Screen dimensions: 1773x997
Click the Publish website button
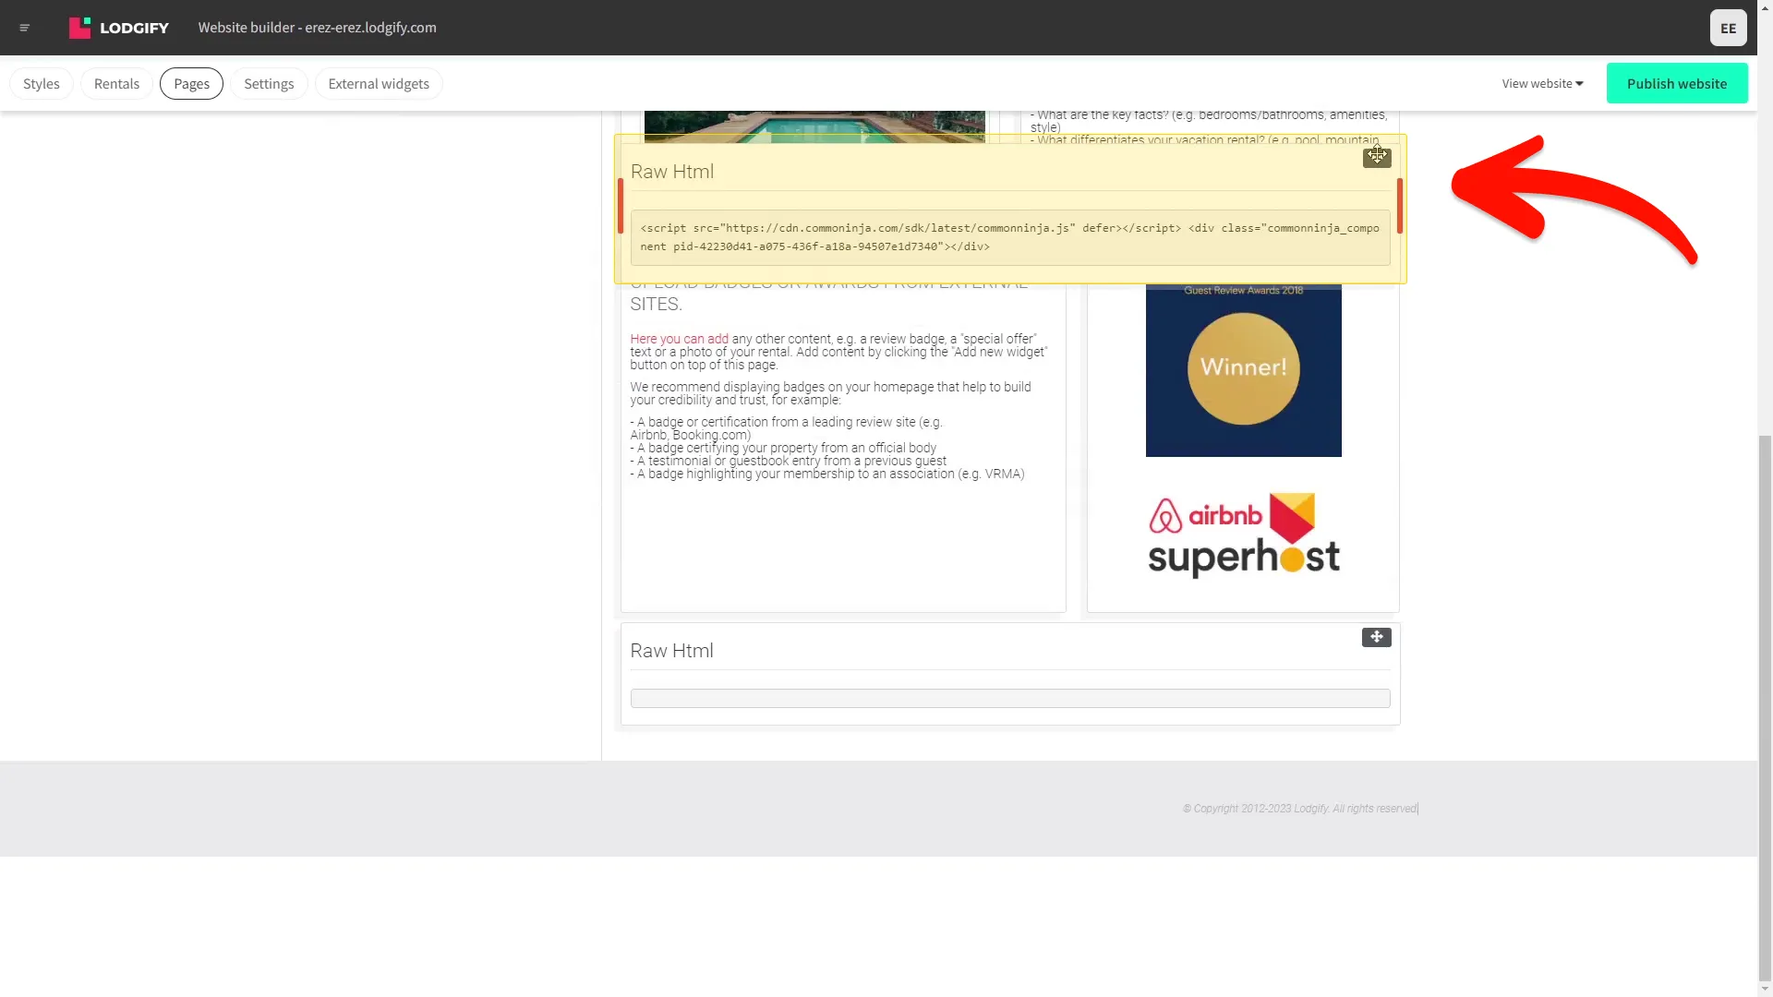[1677, 83]
